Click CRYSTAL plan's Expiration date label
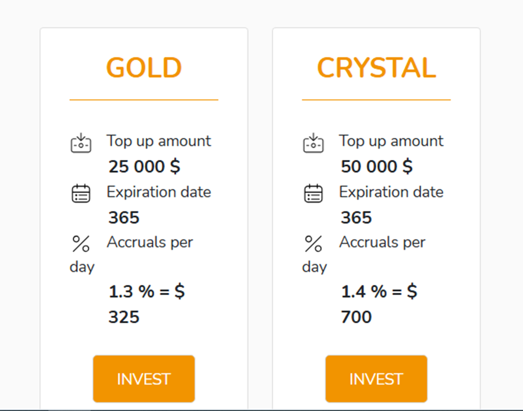The image size is (523, 411). pos(391,192)
